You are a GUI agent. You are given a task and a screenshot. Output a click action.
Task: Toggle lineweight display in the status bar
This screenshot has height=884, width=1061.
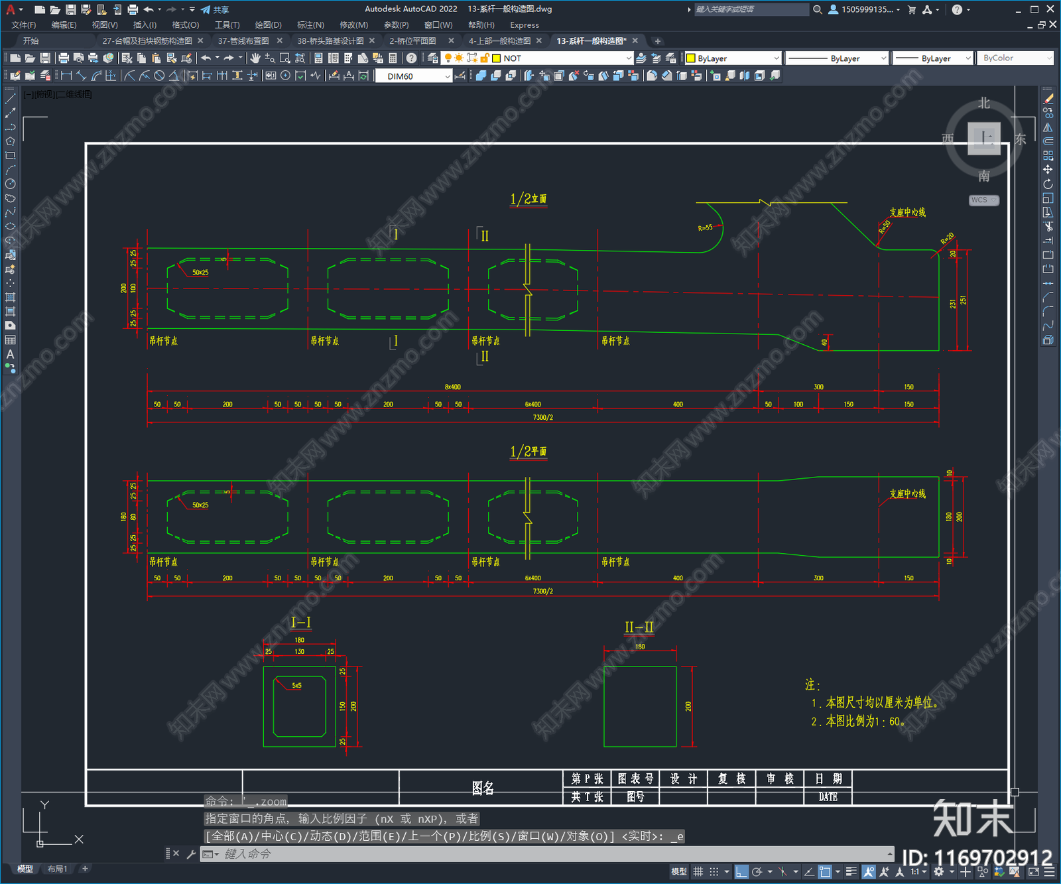coord(851,871)
